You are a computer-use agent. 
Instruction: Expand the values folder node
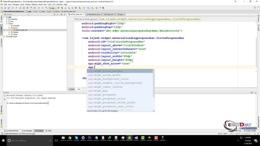point(9,34)
